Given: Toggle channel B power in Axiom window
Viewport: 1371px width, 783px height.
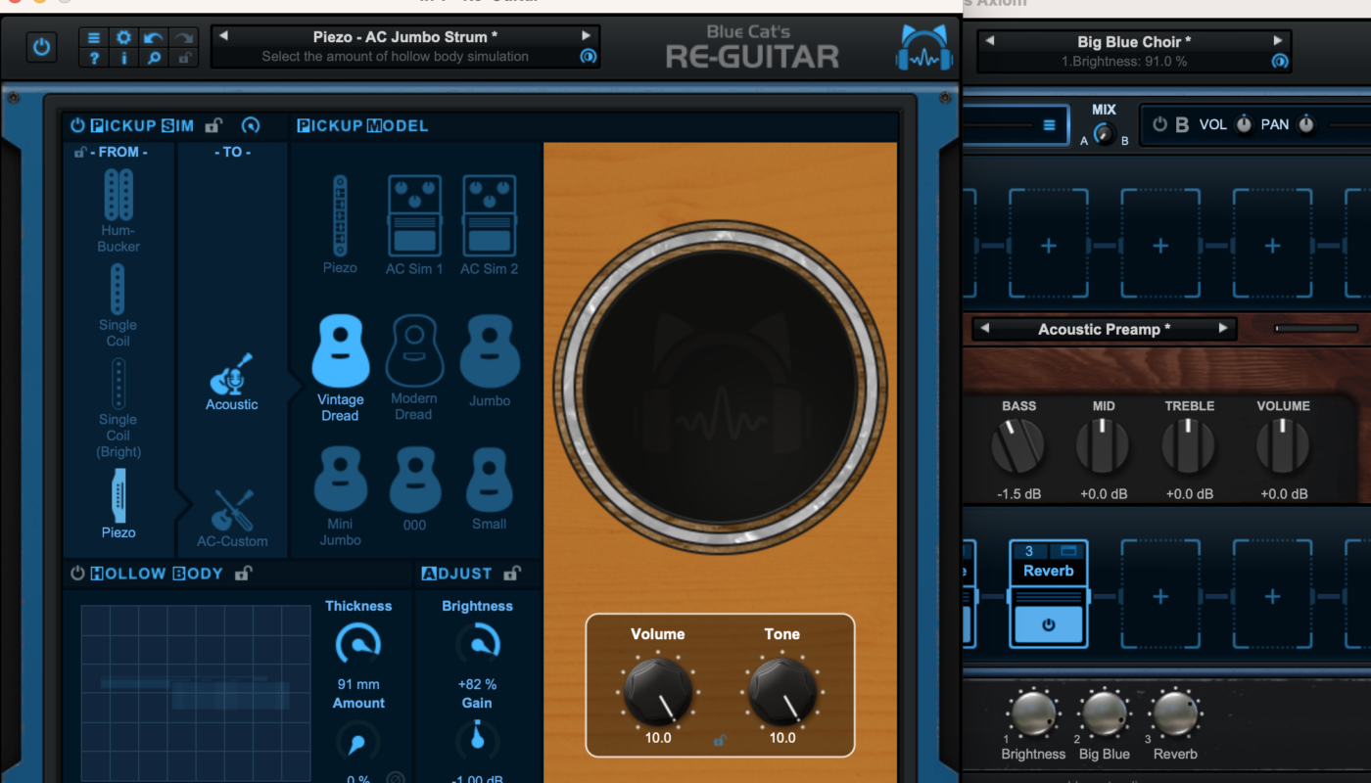Looking at the screenshot, I should [x=1160, y=124].
